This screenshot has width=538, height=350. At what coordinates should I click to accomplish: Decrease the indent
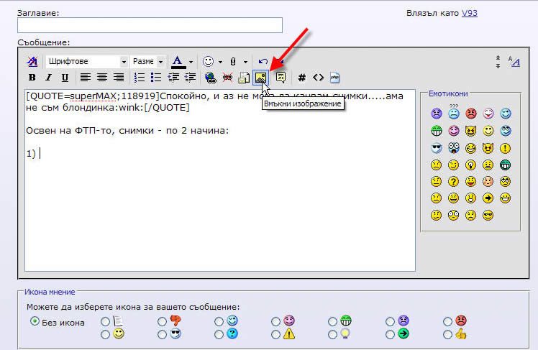[173, 78]
